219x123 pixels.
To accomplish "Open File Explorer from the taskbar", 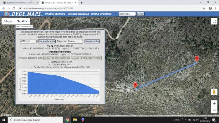I will [x=75, y=120].
